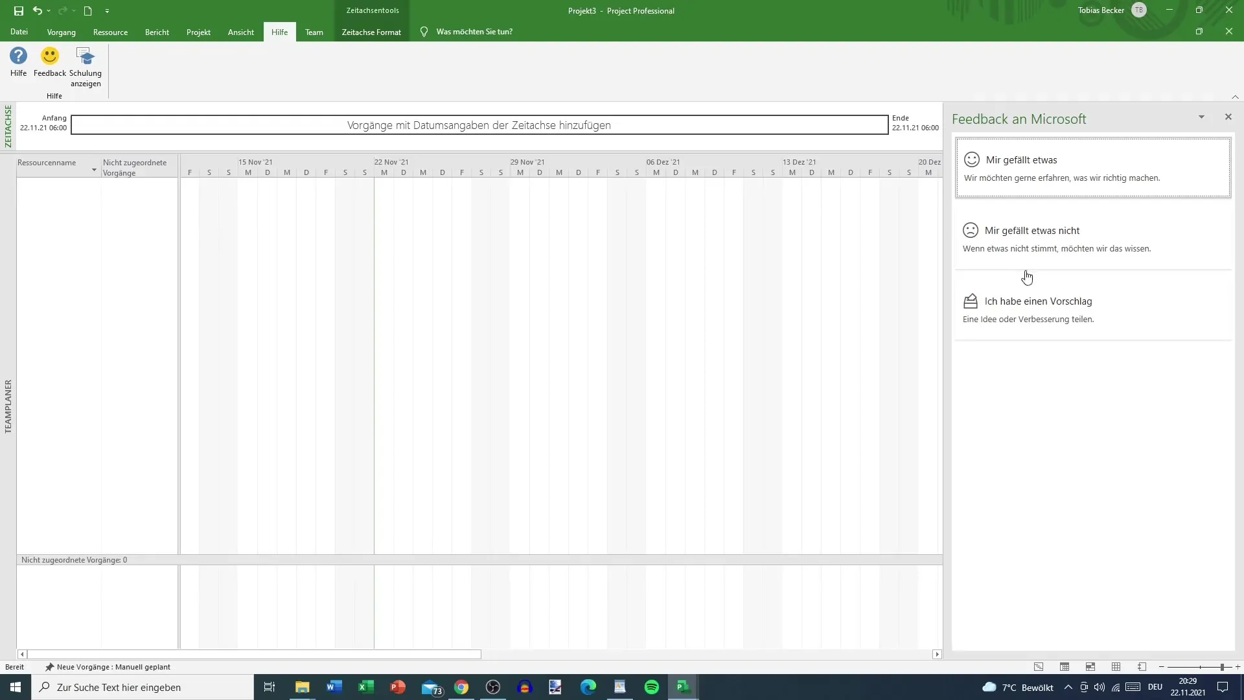Choose 'Ich habe einen Vorschlag' option

pyautogui.click(x=1093, y=309)
